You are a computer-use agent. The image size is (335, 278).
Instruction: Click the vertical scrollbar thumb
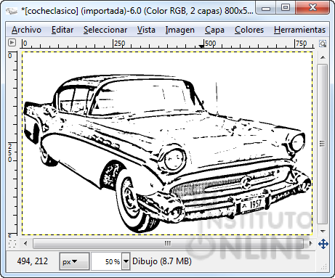pyautogui.click(x=323, y=144)
